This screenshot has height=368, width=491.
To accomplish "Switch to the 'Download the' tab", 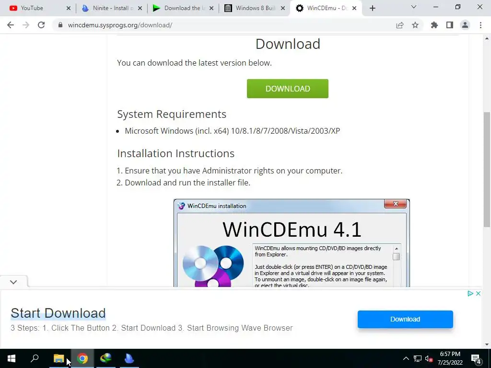I will coord(182,8).
